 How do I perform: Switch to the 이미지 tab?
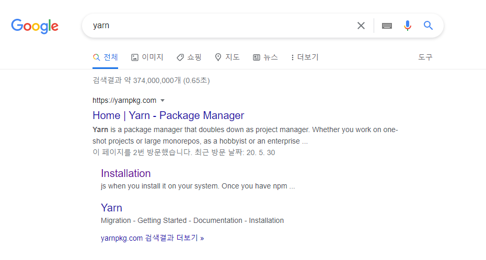point(147,57)
